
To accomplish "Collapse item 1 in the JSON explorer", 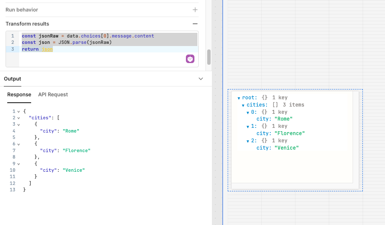I will pos(248,127).
